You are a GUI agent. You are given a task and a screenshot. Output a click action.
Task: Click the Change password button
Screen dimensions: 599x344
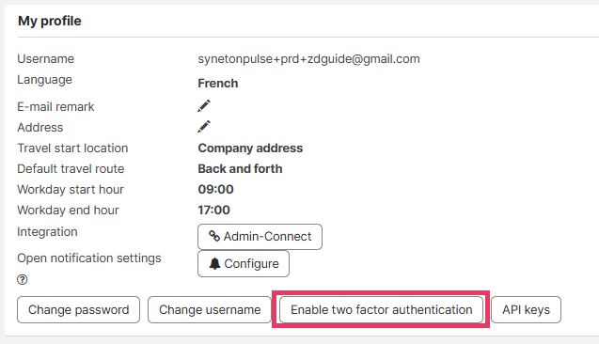click(78, 309)
